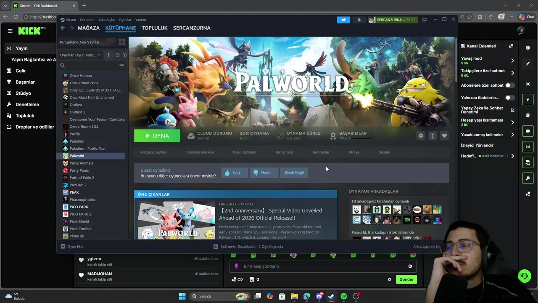This screenshot has height=303, width=538.
Task: Click the info icon in Kick right sidebar
Action: tap(528, 48)
